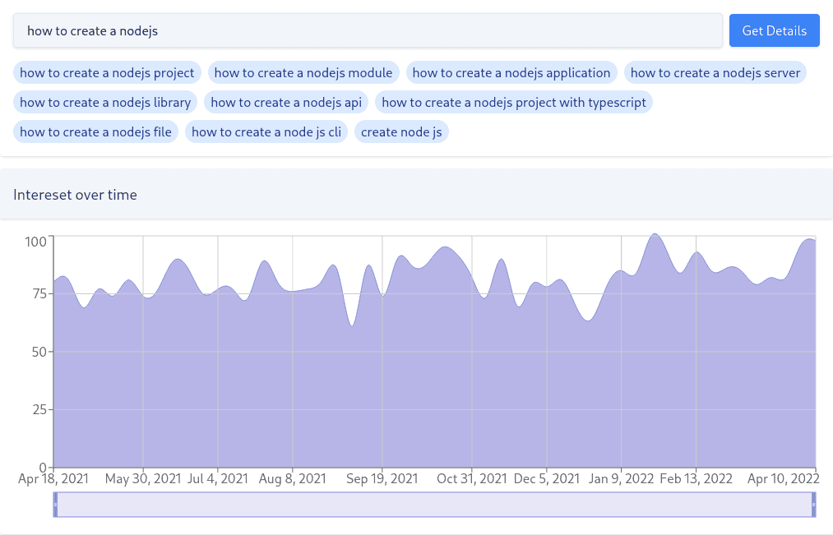Click the 'how to create a nodejs file' tag
This screenshot has height=535, width=833.
tap(95, 131)
